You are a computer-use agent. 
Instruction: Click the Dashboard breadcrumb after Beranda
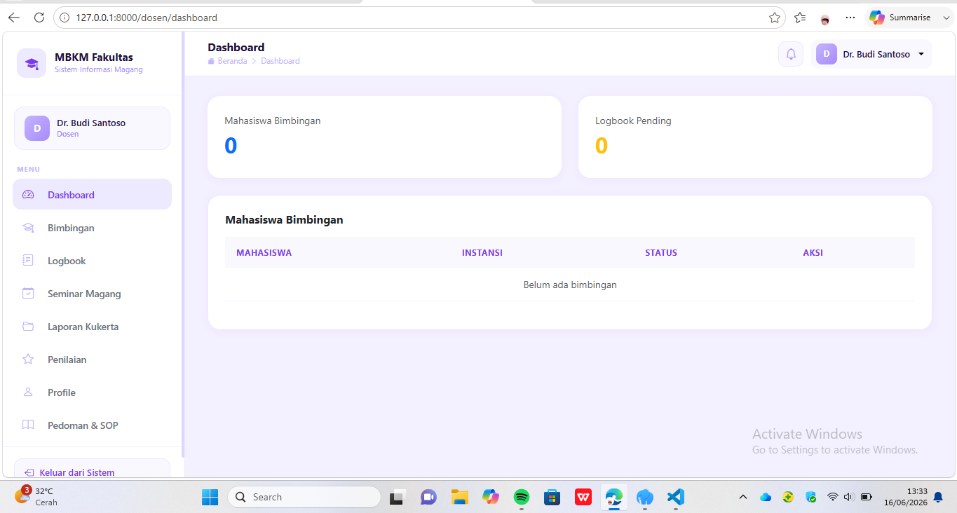click(x=280, y=61)
